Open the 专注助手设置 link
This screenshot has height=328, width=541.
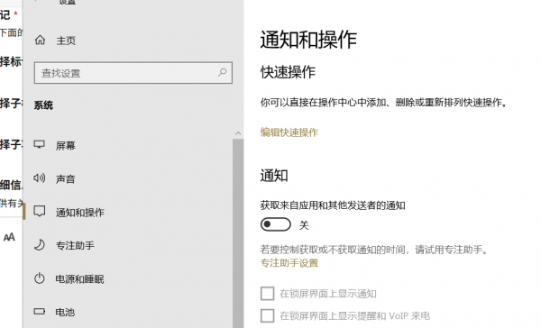(289, 263)
